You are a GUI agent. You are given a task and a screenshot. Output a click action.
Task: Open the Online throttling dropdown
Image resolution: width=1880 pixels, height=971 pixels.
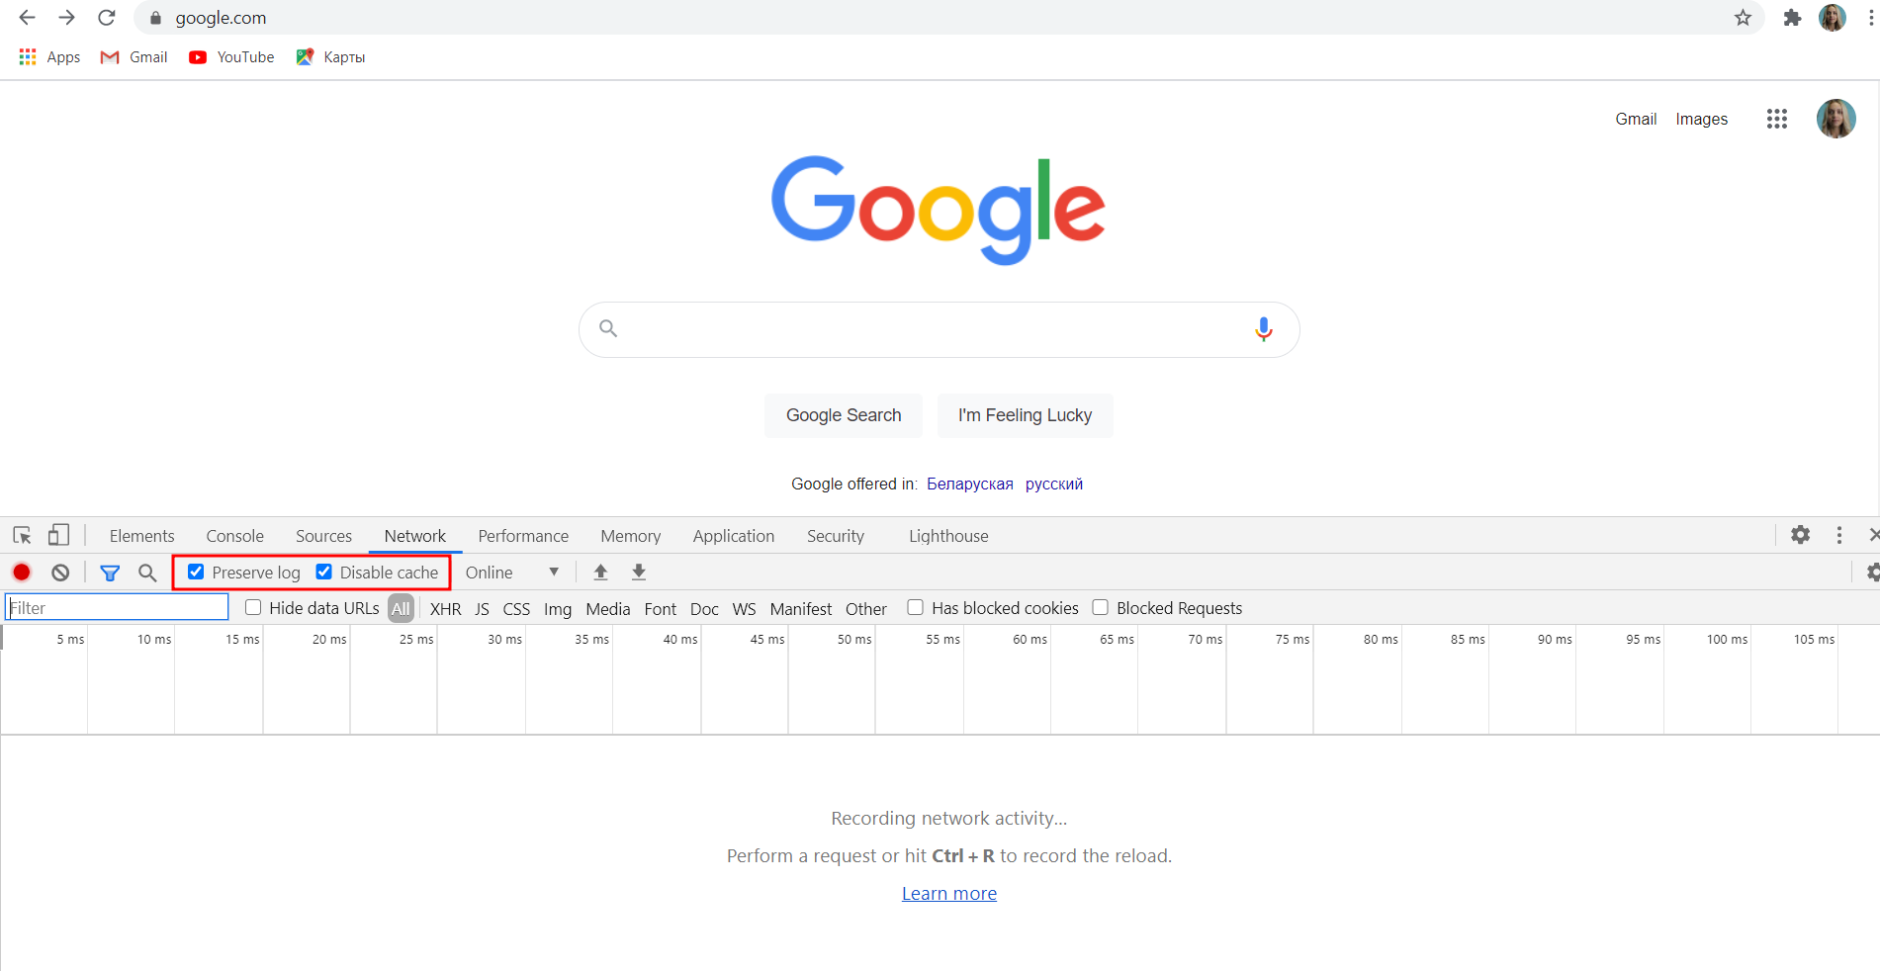512,573
